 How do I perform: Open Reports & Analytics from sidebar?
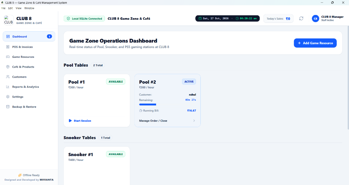[x=29, y=87]
